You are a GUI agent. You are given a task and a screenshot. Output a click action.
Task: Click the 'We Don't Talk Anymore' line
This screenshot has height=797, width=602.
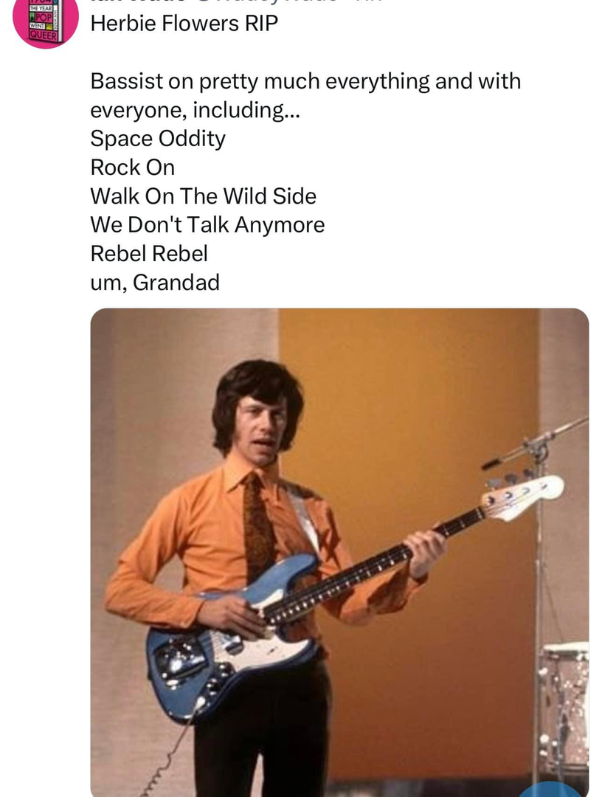(x=207, y=225)
